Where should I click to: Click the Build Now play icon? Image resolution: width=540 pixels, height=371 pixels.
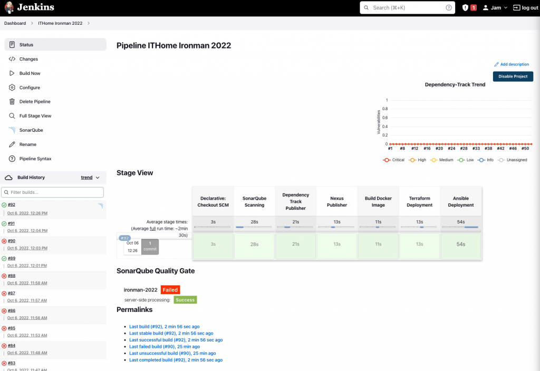pos(12,73)
